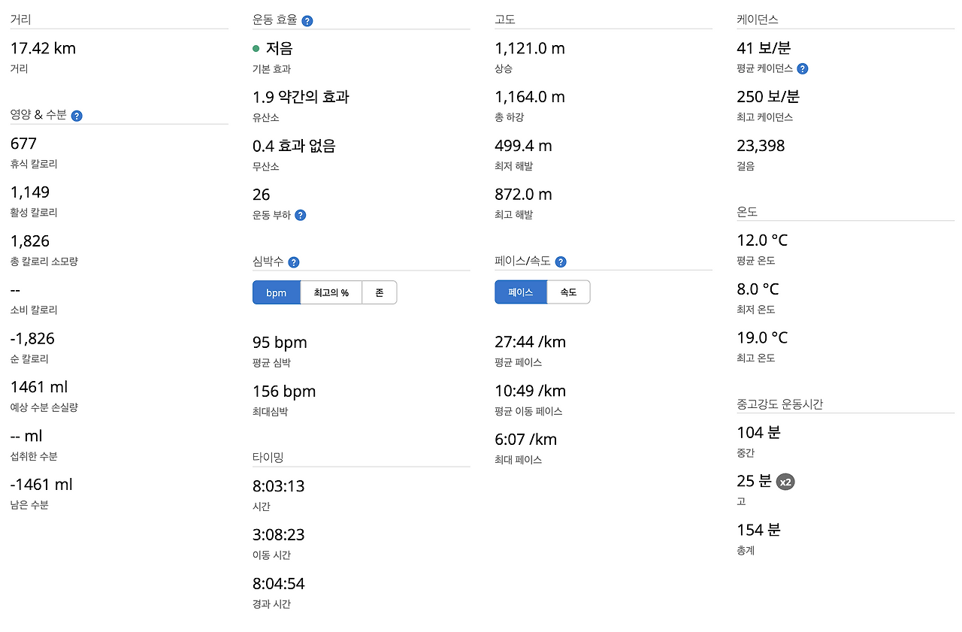Click the 영양 & 수분 info icon
Image resolution: width=962 pixels, height=632 pixels.
(77, 115)
